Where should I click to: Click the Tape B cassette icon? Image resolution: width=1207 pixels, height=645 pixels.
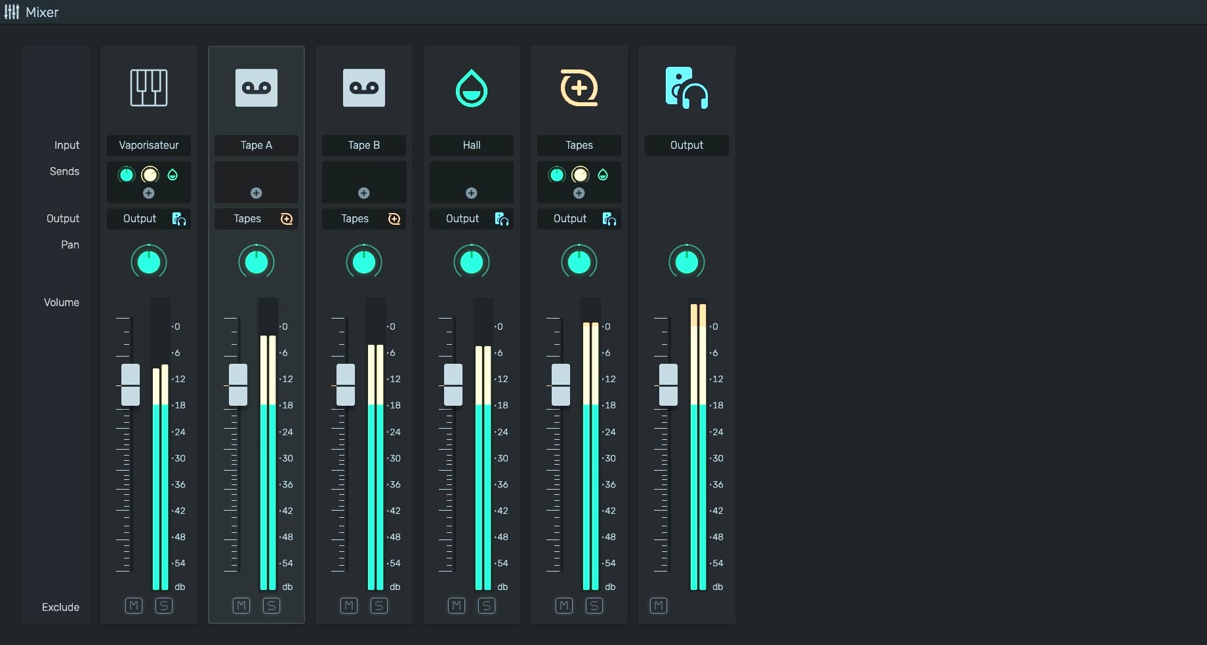364,88
